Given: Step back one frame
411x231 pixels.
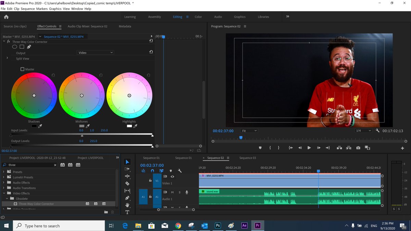Looking at the screenshot, I should click(x=300, y=148).
